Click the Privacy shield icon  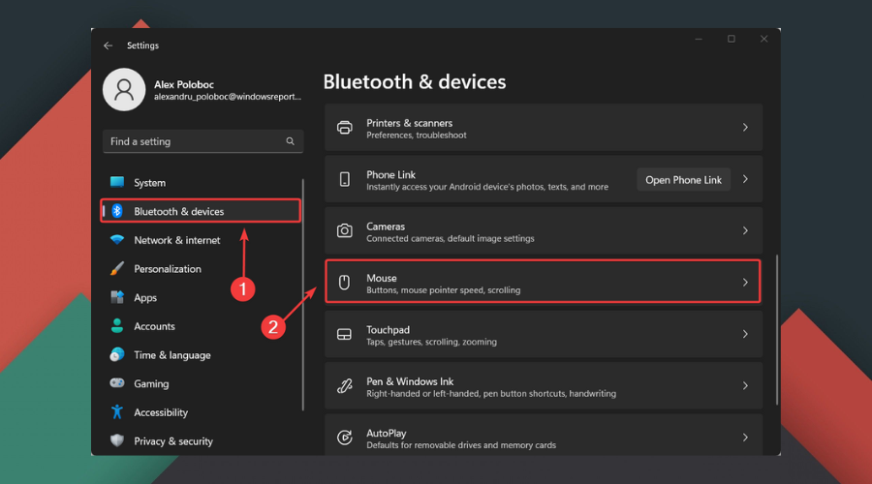tap(117, 440)
